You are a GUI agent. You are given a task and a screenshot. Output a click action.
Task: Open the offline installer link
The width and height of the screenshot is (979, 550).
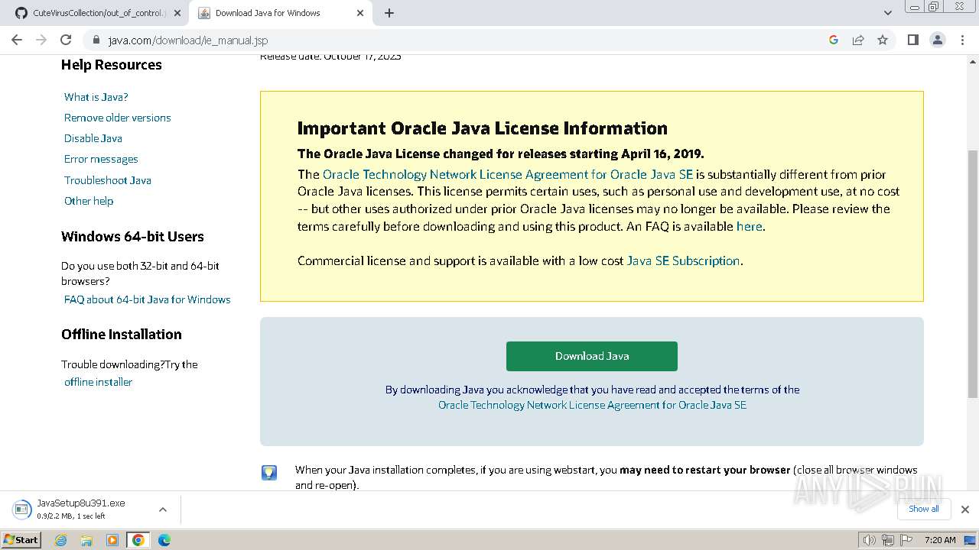[x=98, y=382]
